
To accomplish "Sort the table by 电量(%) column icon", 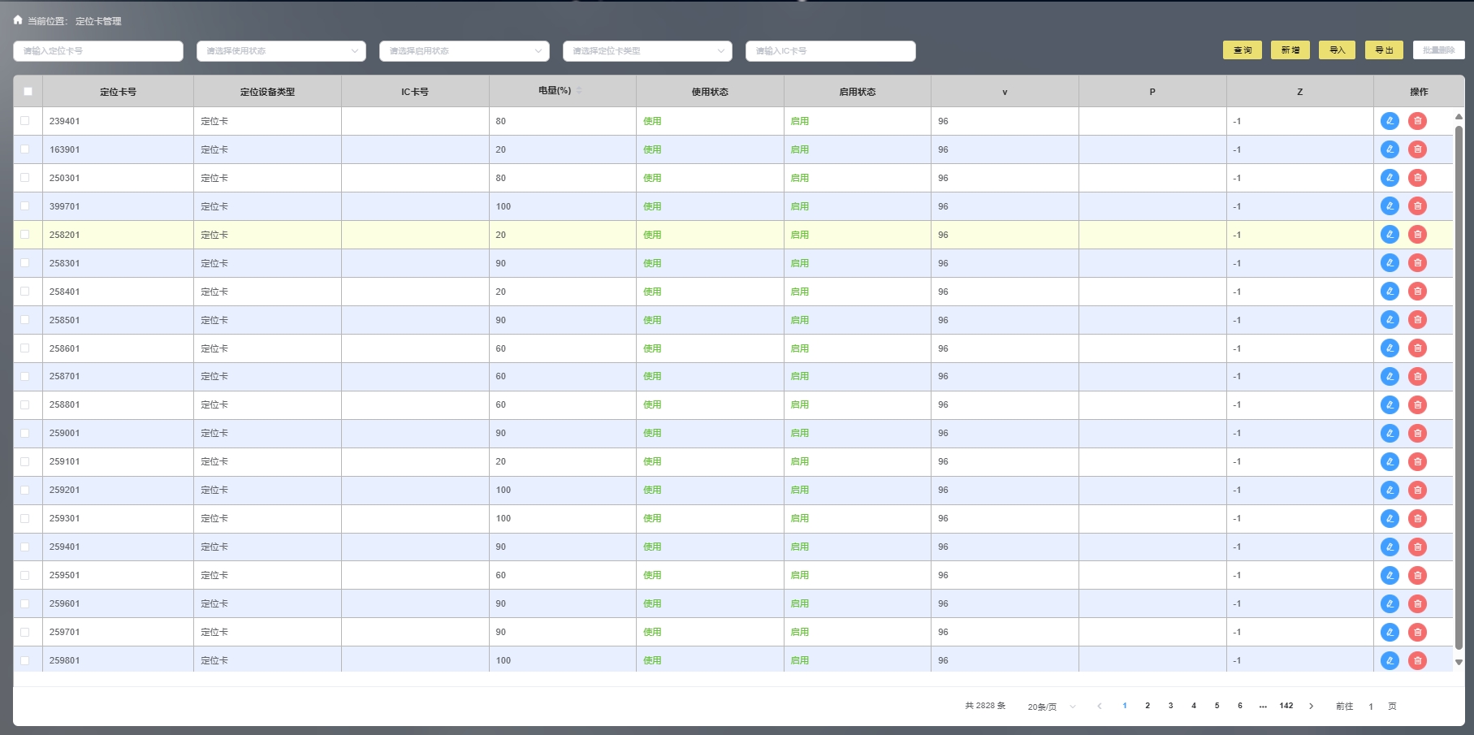I will tap(579, 90).
